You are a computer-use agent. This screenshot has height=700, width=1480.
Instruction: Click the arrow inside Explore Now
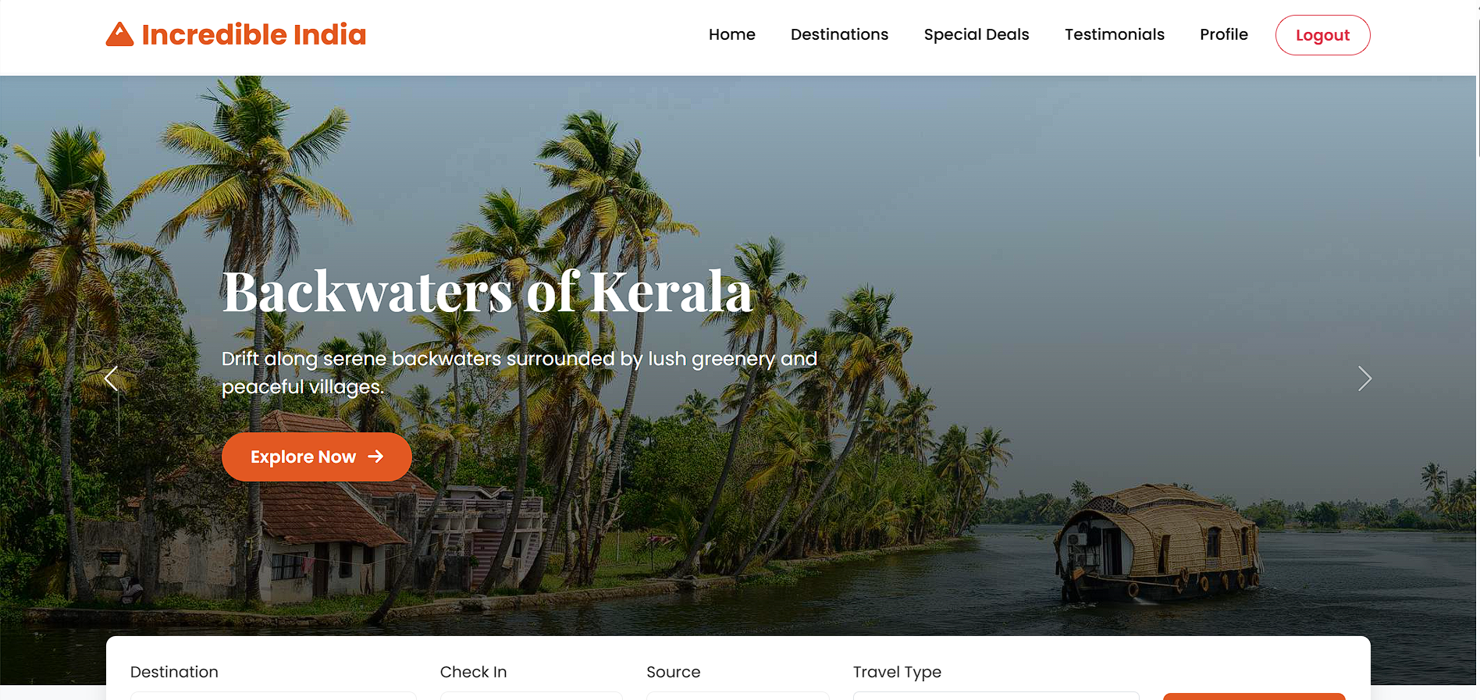pos(375,457)
